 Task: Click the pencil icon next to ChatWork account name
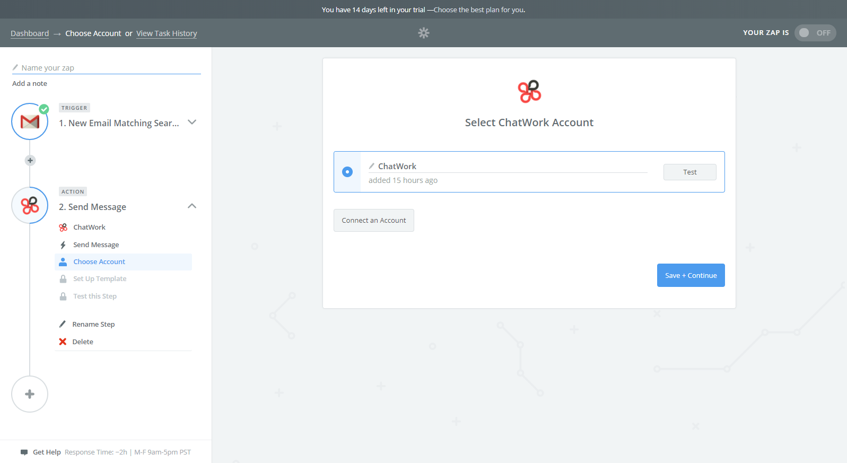[372, 166]
